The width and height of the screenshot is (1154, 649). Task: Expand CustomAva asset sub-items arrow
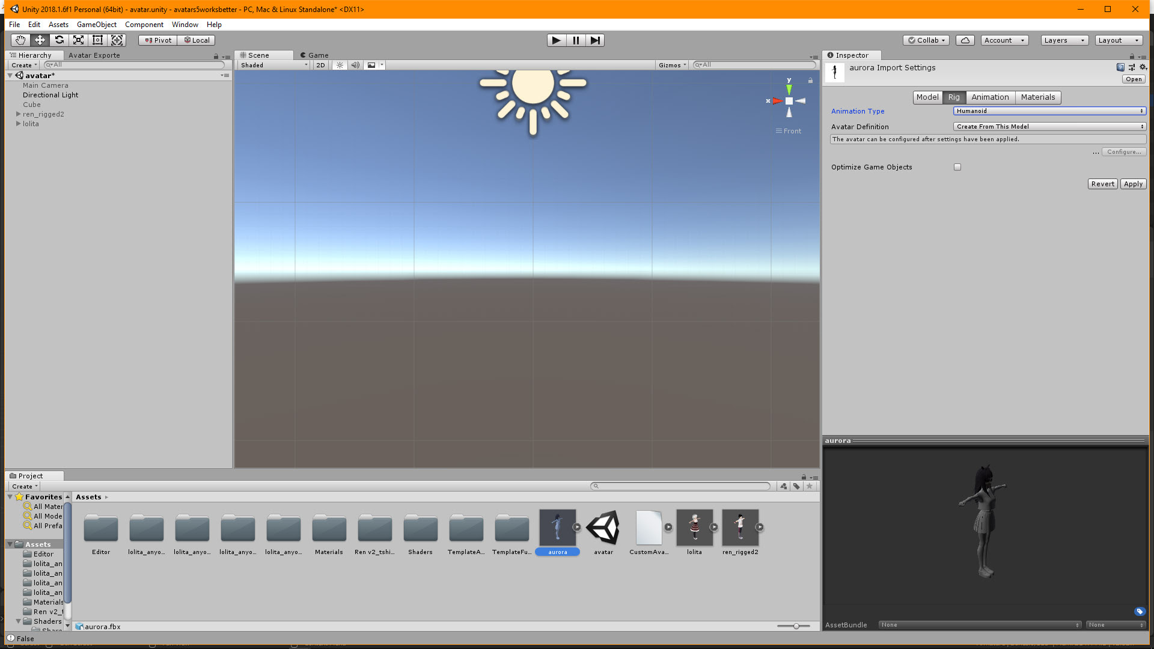(x=668, y=527)
